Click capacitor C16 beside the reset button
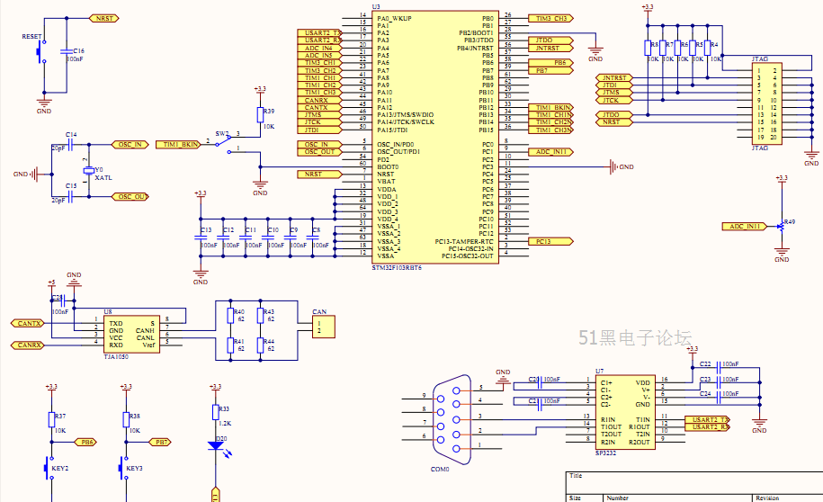The image size is (823, 502). coord(67,51)
